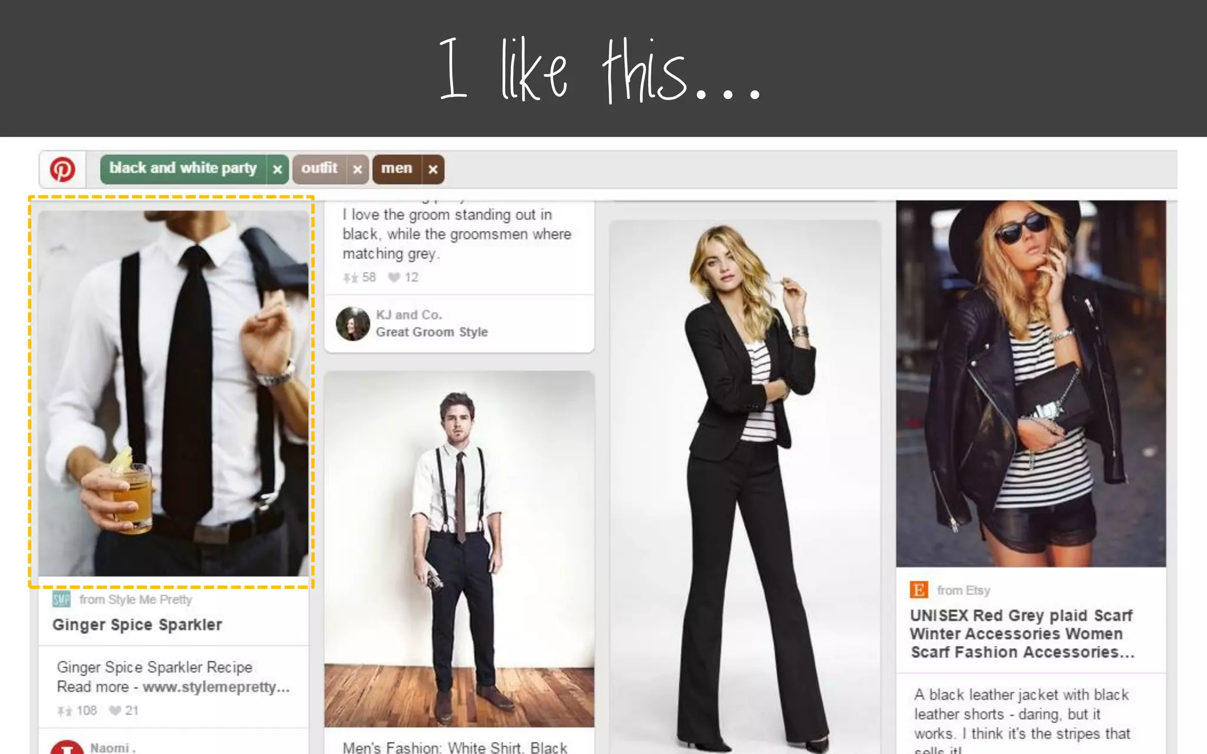The width and height of the screenshot is (1207, 754).
Task: Click the heart icon with 21 likes
Action: point(116,710)
